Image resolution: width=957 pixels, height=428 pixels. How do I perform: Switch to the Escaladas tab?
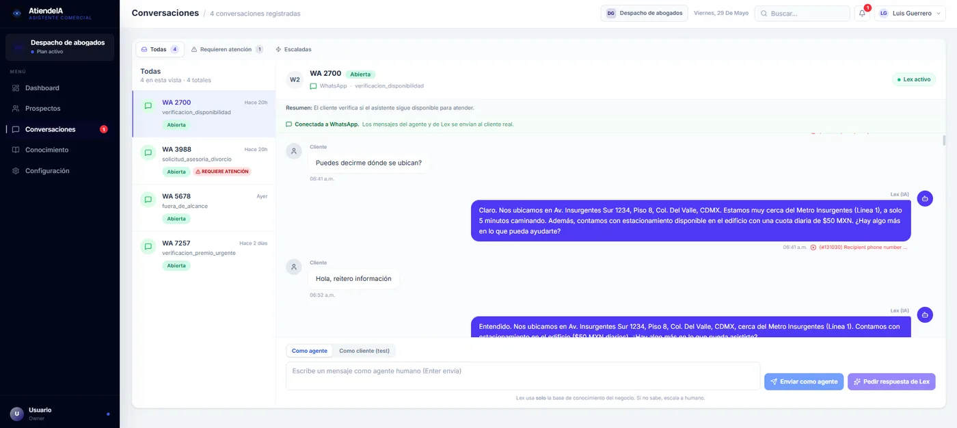click(x=293, y=49)
